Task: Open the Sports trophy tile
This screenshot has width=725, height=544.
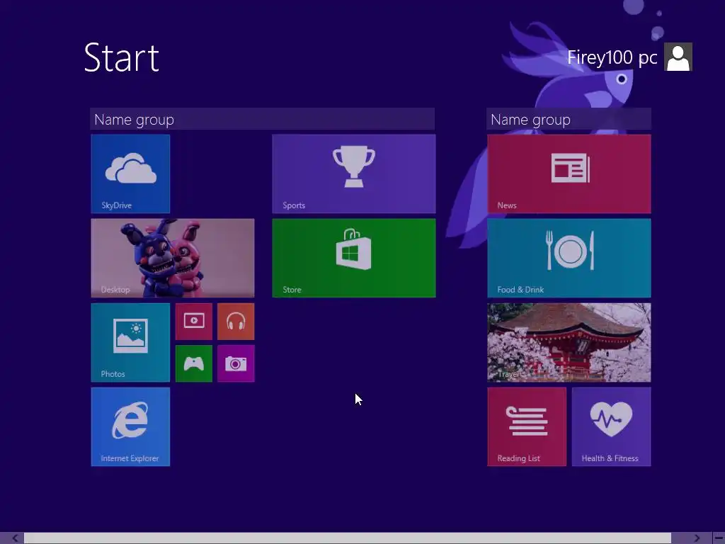Action: 354,174
